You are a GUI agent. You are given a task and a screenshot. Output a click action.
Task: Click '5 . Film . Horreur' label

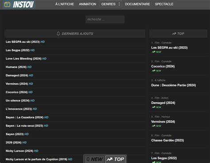(160, 117)
